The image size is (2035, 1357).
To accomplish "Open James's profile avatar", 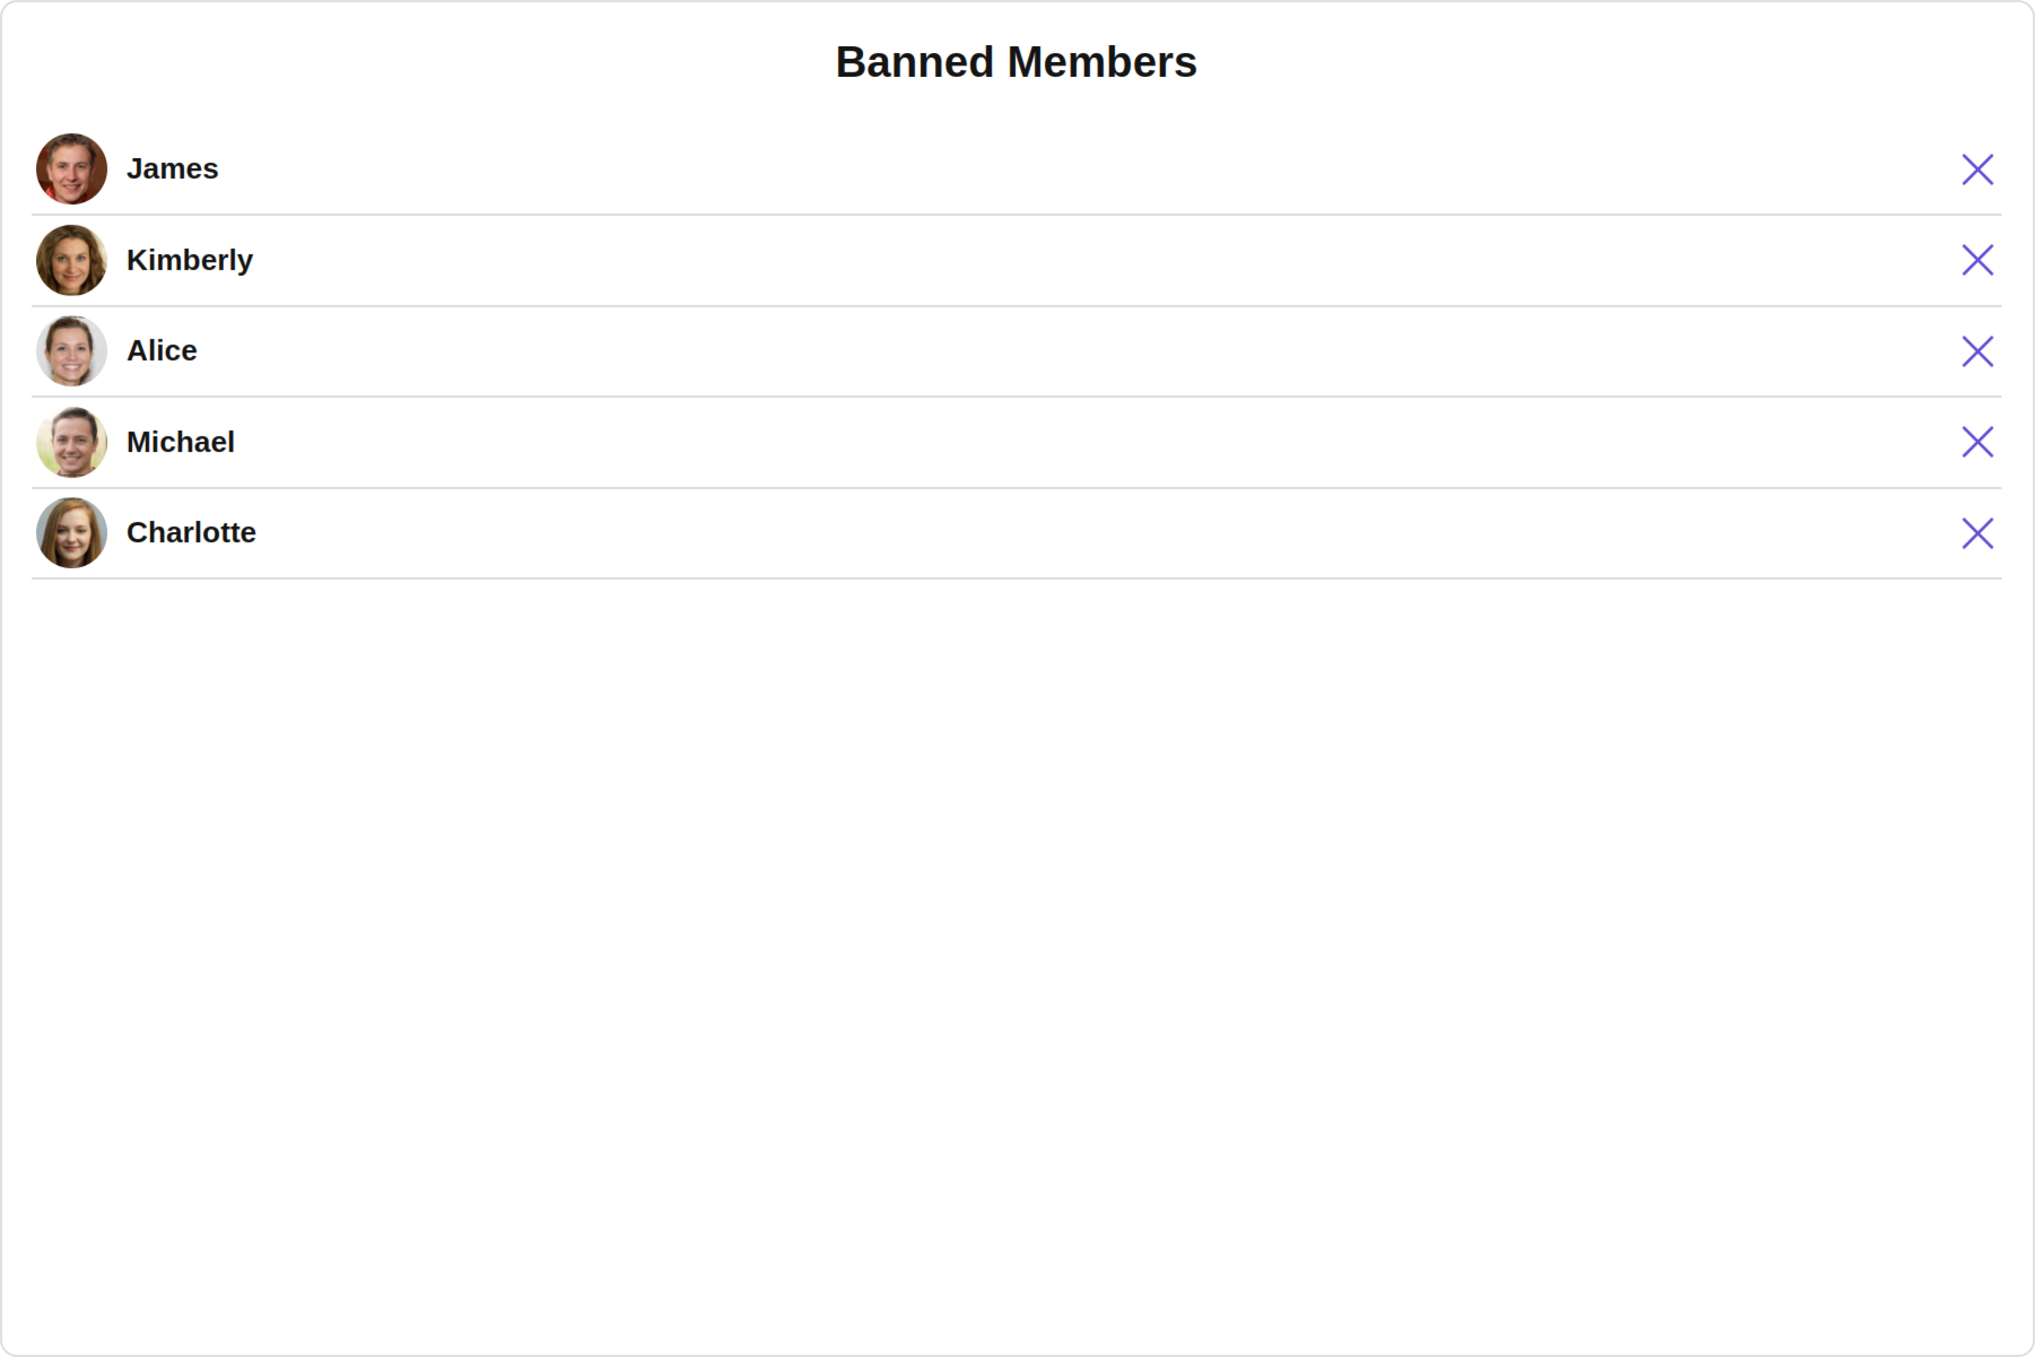I will (x=72, y=168).
